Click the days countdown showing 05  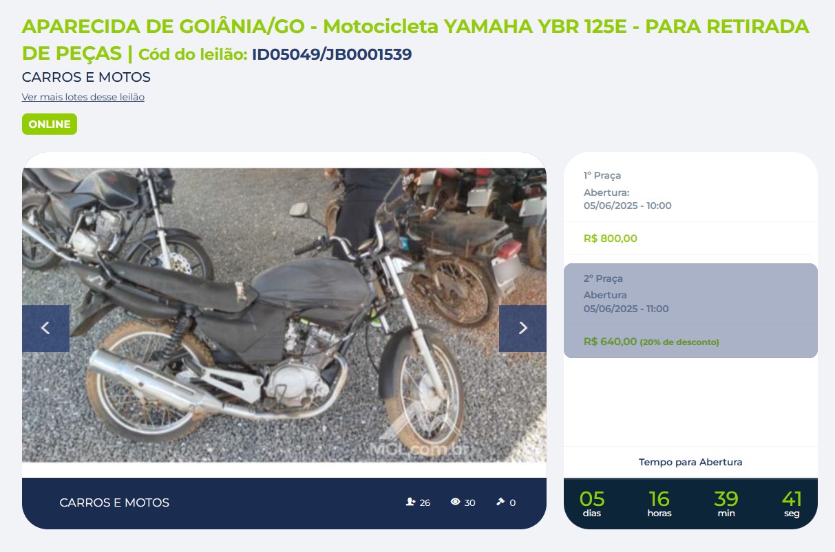[592, 504]
